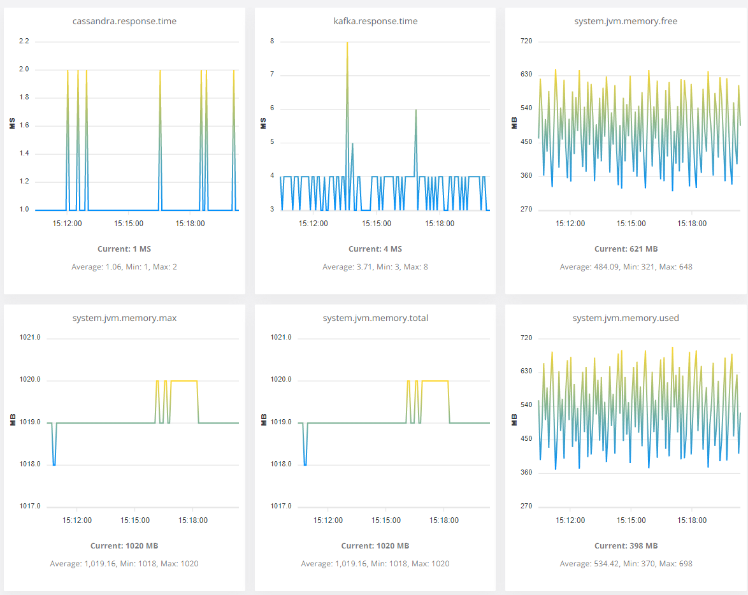Select the kafka.response.time panel title
Viewport: 748px width, 595px height.
point(375,21)
